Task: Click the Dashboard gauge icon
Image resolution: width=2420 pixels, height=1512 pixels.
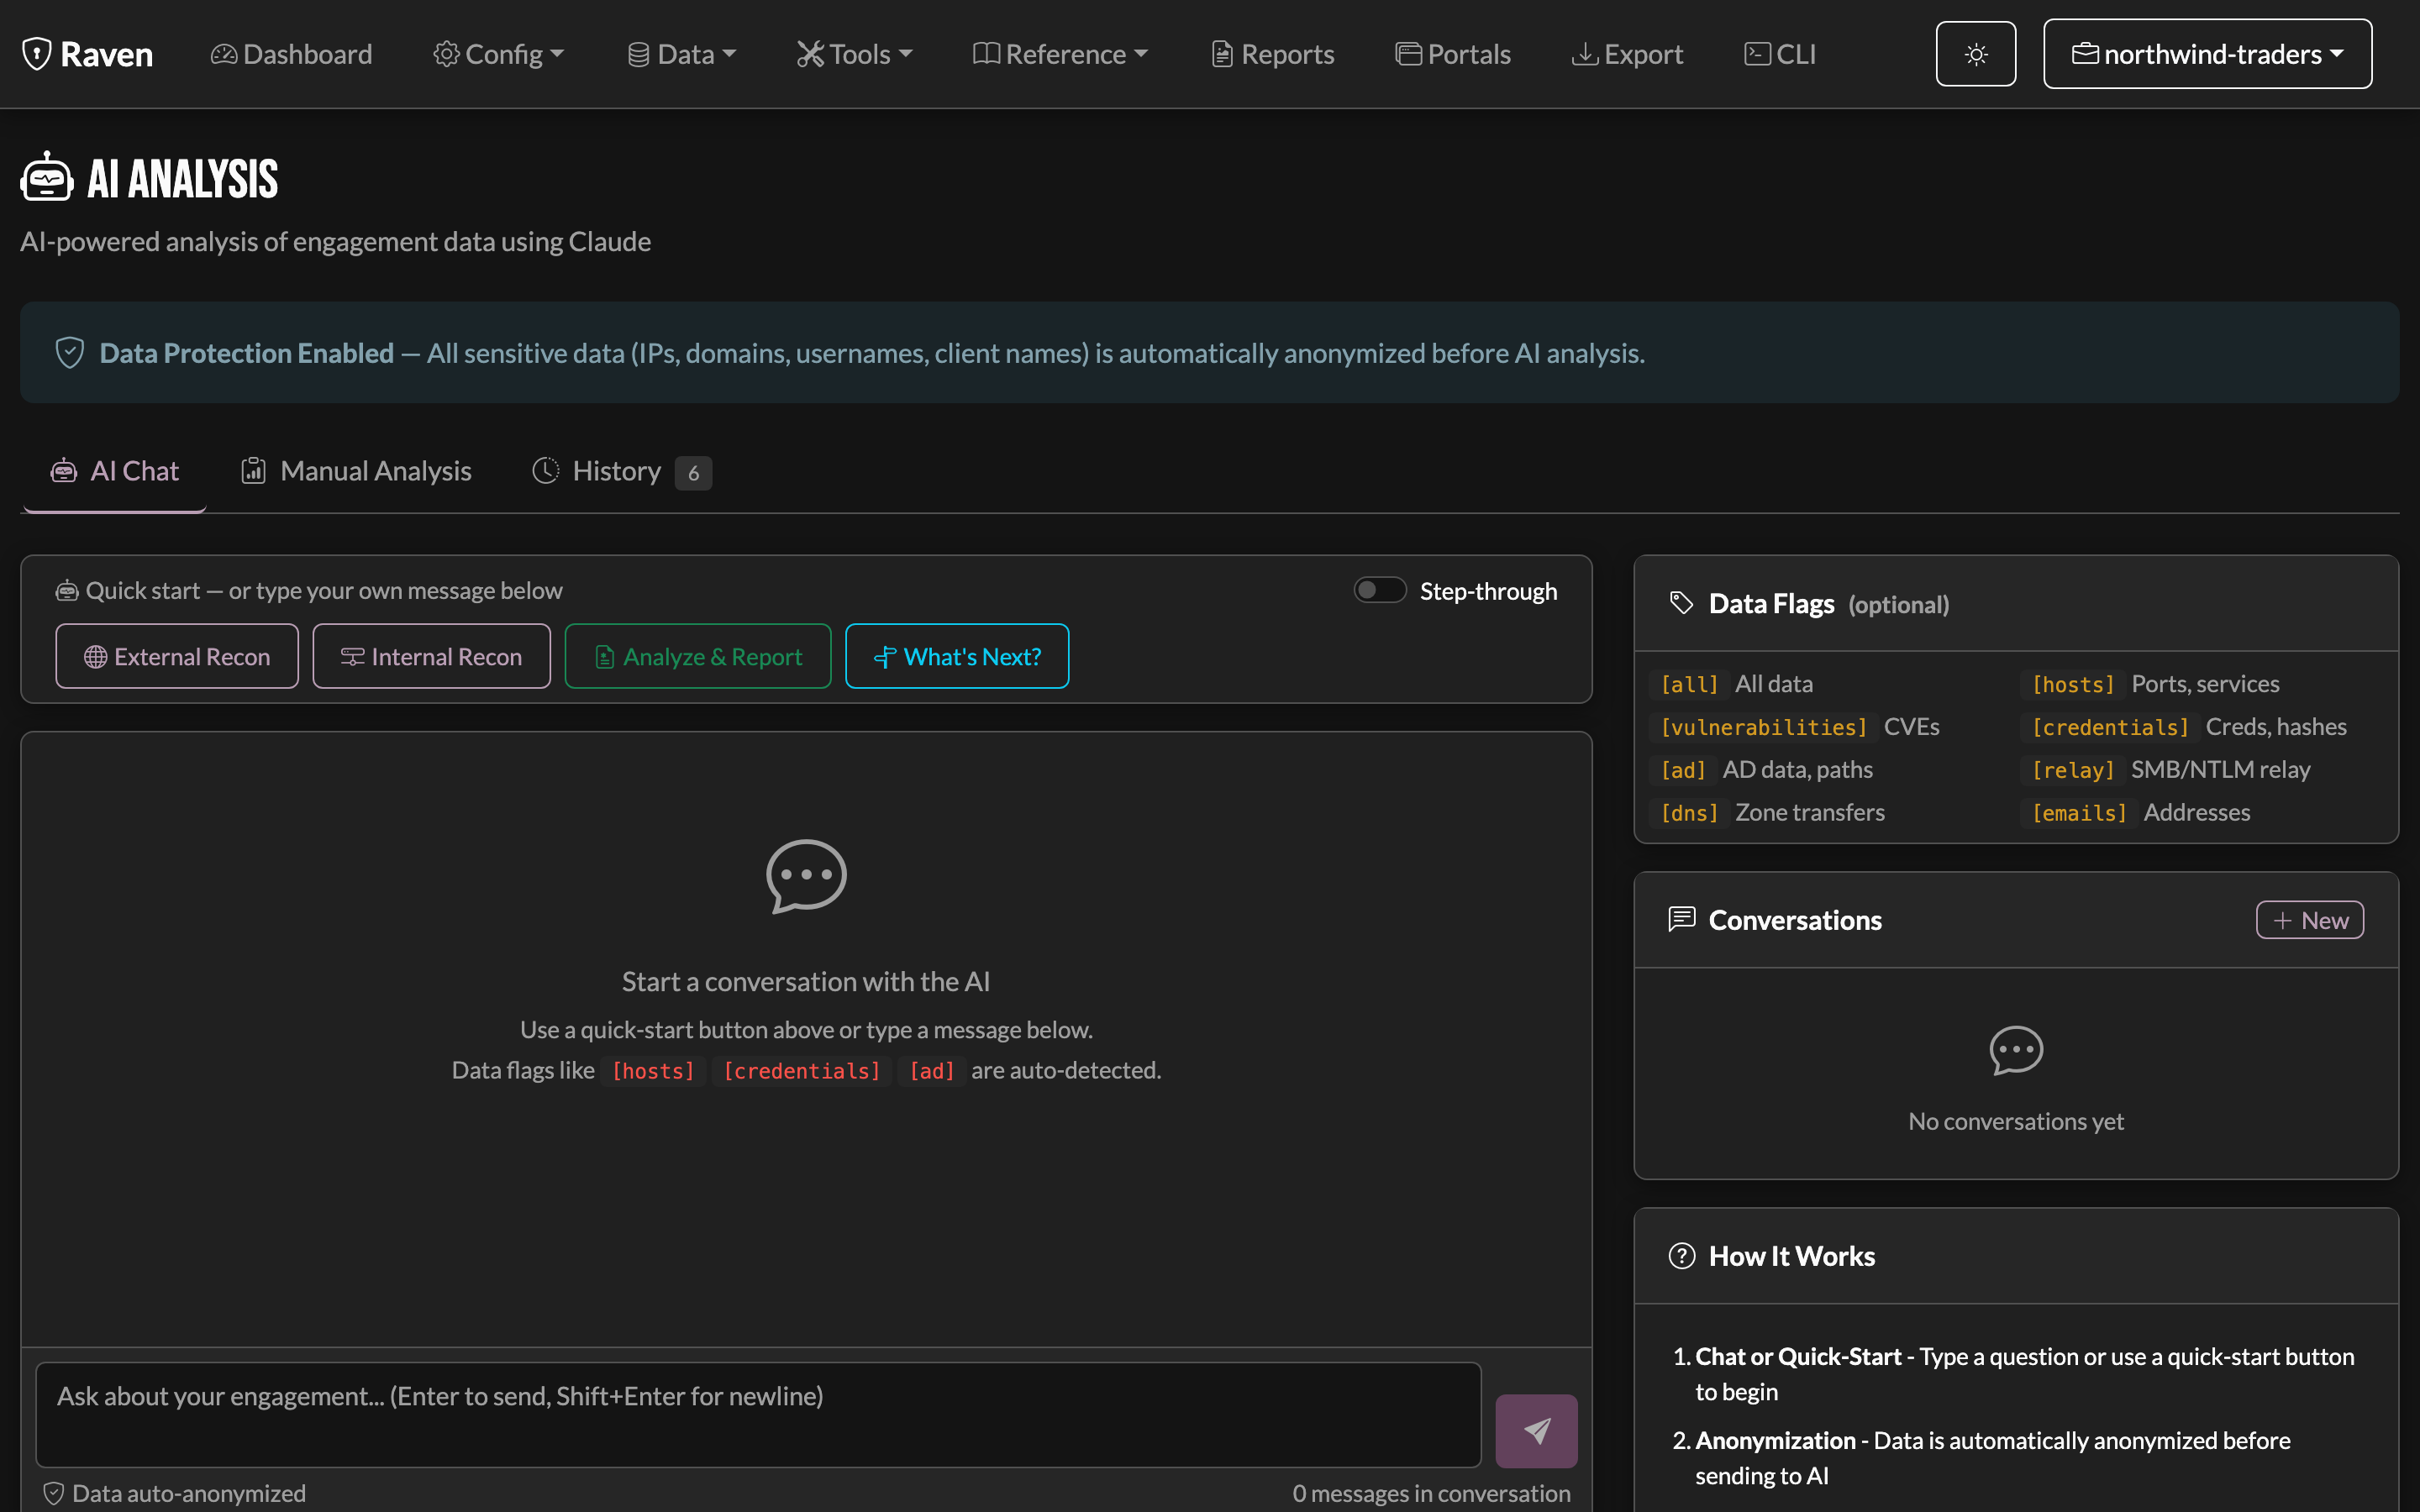Action: tap(224, 54)
